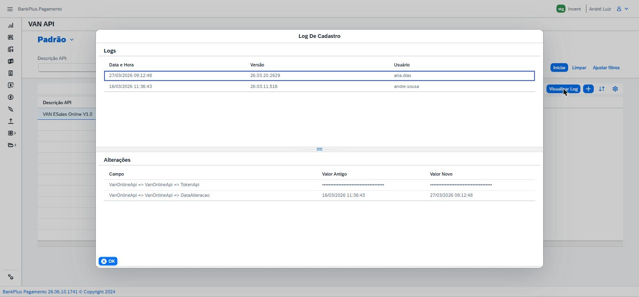639x297 pixels.
Task: Click the Campo column header
Action: coord(117,174)
